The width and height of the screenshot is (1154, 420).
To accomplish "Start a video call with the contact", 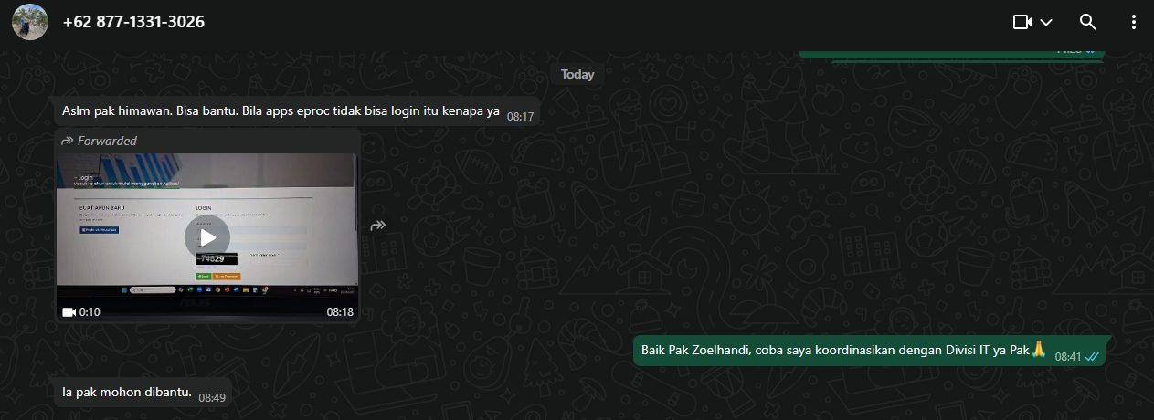I will point(1022,22).
